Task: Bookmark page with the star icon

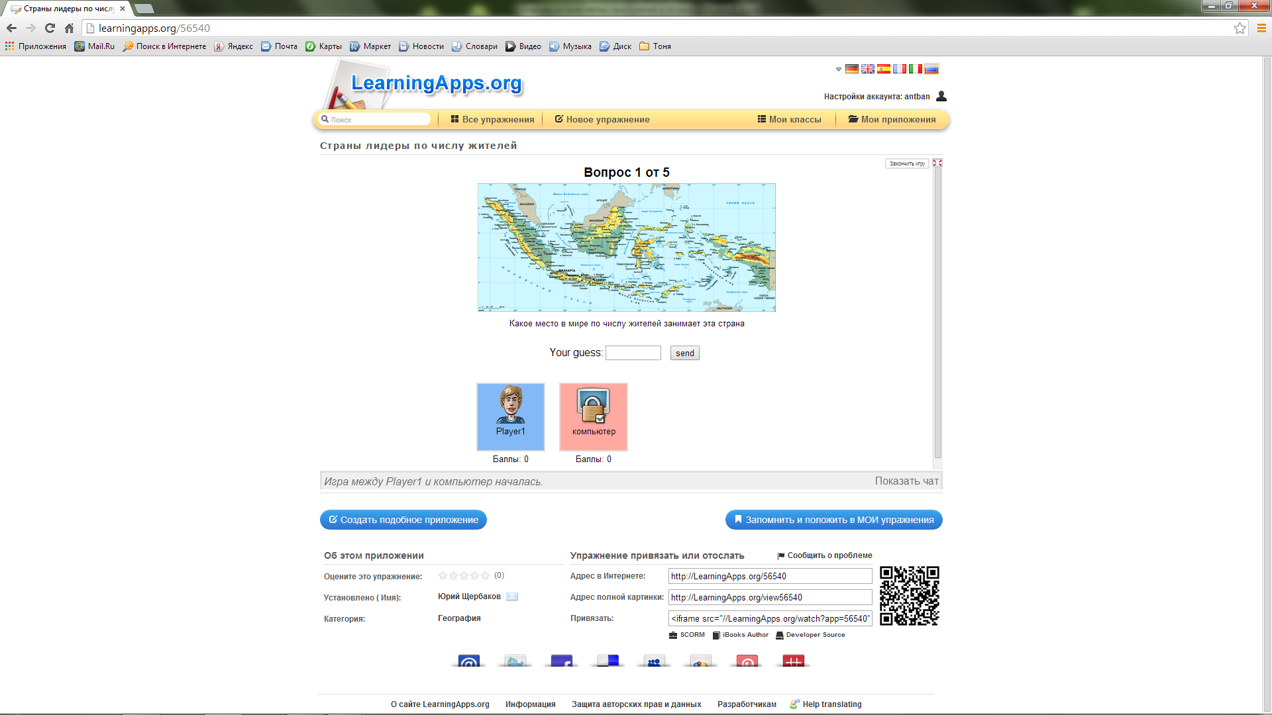Action: pyautogui.click(x=1240, y=28)
